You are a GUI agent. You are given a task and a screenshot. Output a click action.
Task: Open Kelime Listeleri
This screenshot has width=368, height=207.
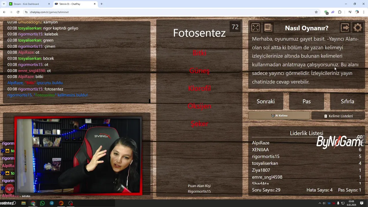(x=338, y=116)
